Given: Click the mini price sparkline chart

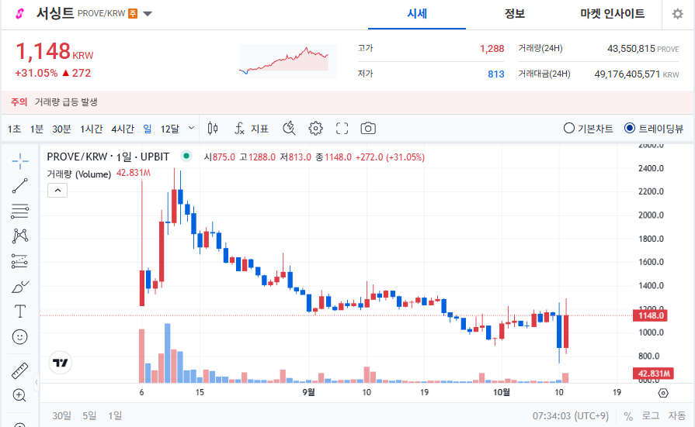Looking at the screenshot, I should pyautogui.click(x=287, y=61).
